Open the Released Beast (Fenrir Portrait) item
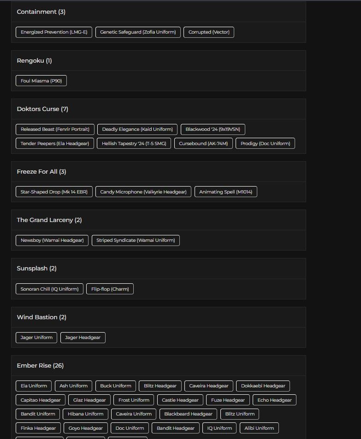Screen dimensions: 361x439 pyautogui.click(x=55, y=129)
